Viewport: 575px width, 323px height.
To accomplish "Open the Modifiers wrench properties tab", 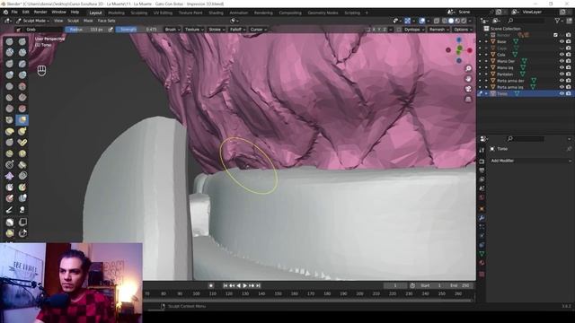I will pyautogui.click(x=482, y=218).
